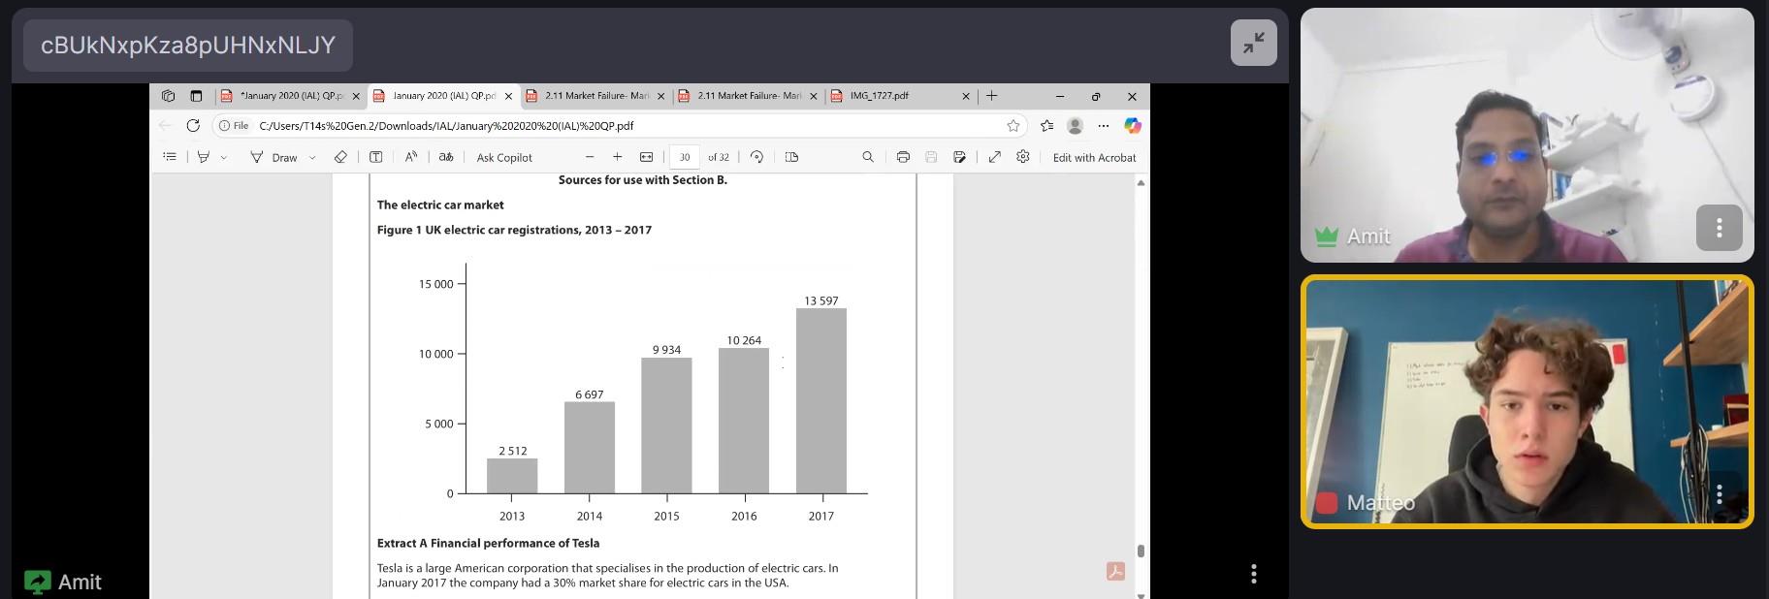The width and height of the screenshot is (1769, 599).
Task: Open Amit's video tile options menu
Action: pos(1719,228)
